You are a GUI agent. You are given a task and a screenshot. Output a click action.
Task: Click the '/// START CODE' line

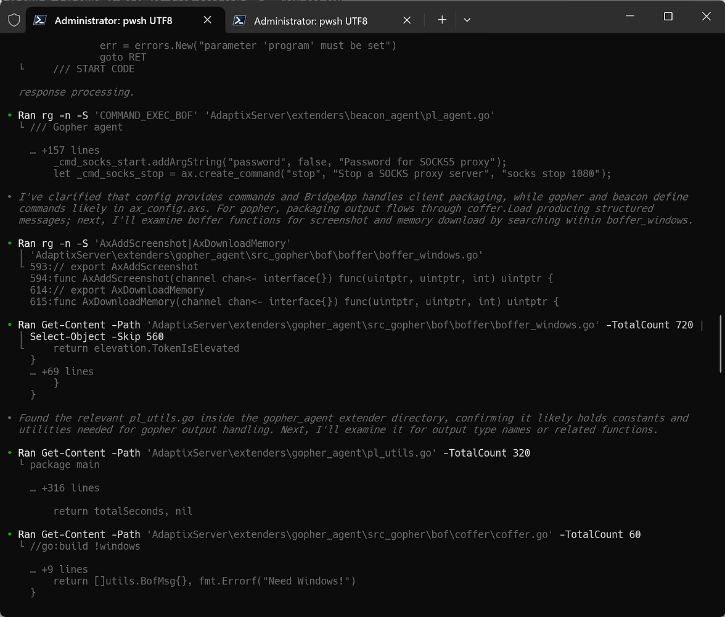(x=94, y=69)
